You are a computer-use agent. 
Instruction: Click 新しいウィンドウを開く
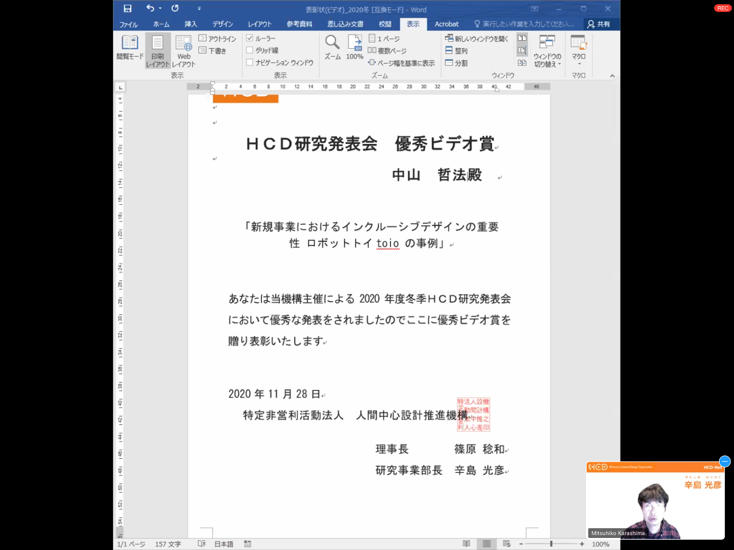click(x=477, y=38)
